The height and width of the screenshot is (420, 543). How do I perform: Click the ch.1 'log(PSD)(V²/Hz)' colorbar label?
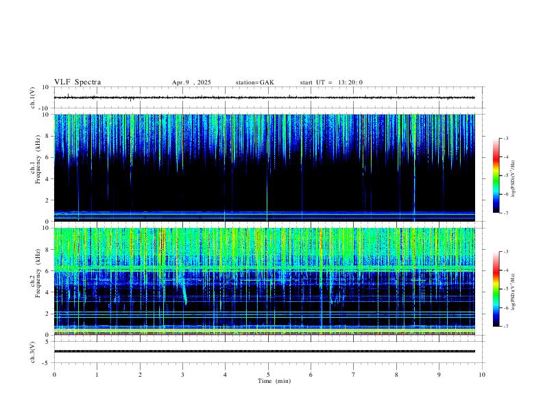514,178
